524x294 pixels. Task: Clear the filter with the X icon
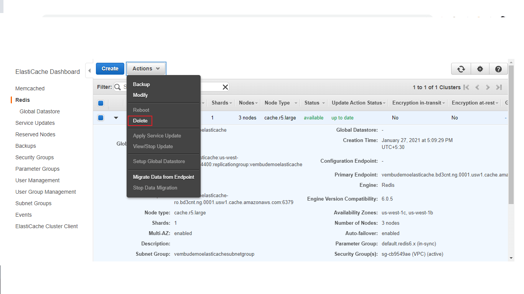tap(225, 87)
